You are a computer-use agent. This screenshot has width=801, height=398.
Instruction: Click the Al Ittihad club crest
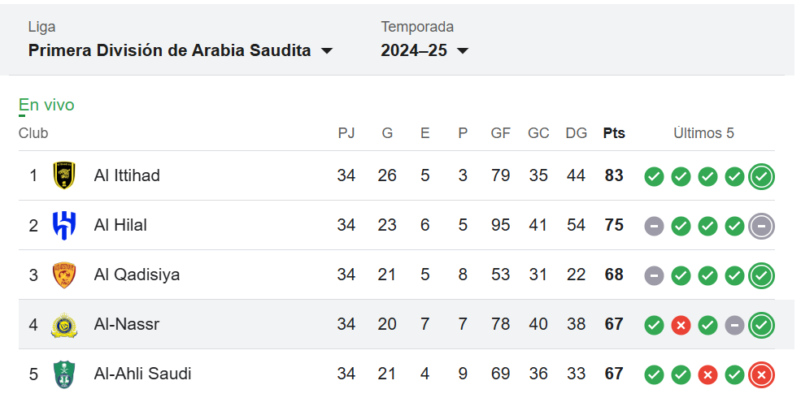[64, 175]
